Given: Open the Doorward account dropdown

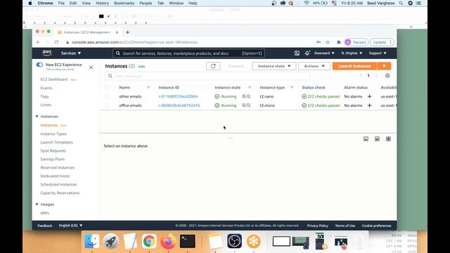Looking at the screenshot, I should [x=324, y=53].
